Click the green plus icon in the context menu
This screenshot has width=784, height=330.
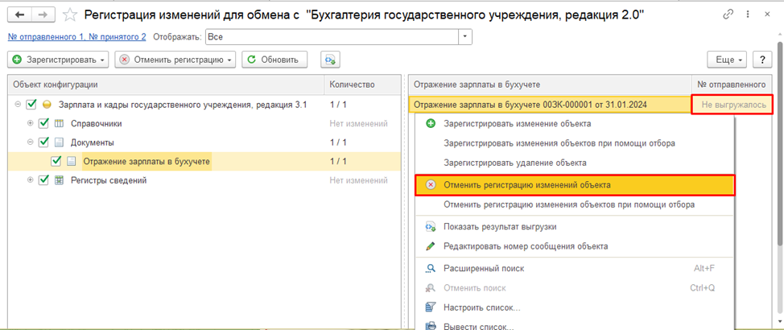click(430, 123)
